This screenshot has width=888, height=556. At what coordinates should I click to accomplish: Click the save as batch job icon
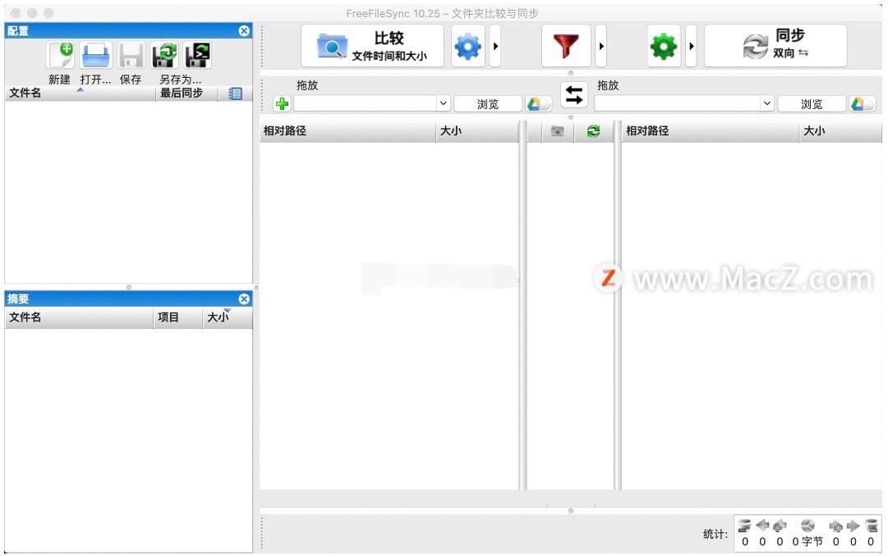click(198, 56)
